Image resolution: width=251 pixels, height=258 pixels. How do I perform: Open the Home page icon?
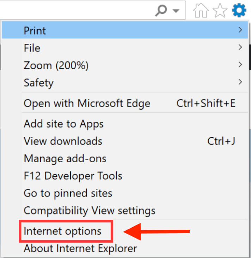tap(201, 10)
